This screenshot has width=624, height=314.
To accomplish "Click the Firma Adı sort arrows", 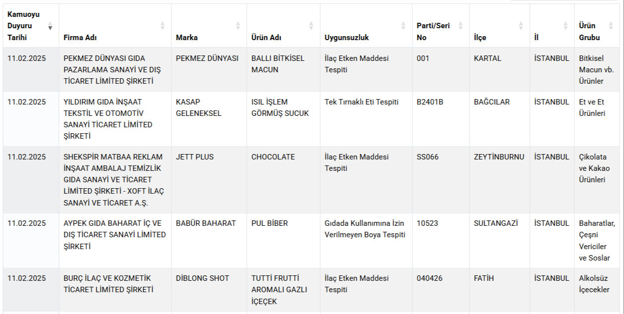I will click(162, 26).
